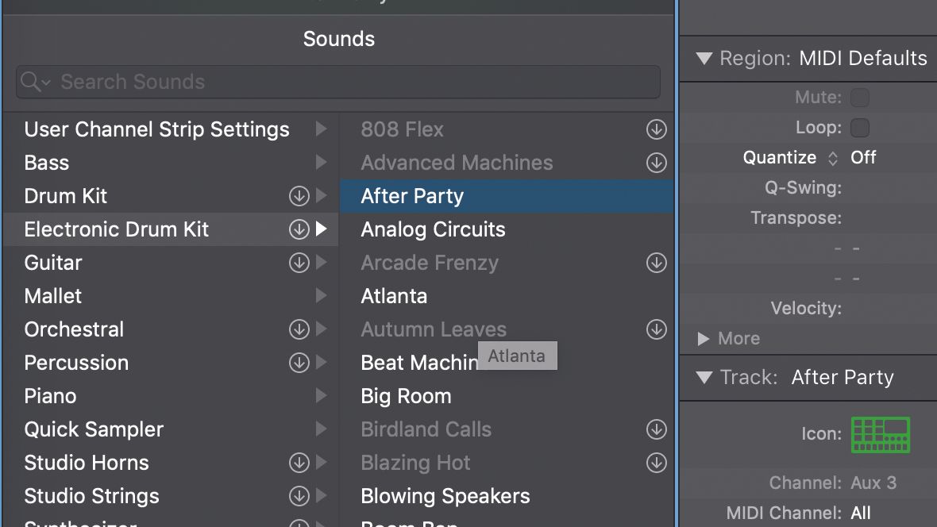Download the Arcade Frenzy patch
The height and width of the screenshot is (527, 937).
(656, 263)
